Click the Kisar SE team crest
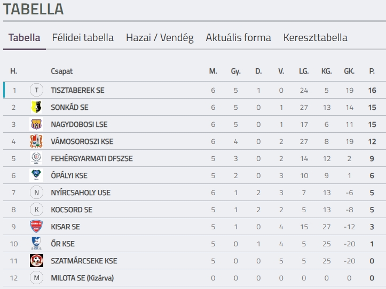 (36, 227)
